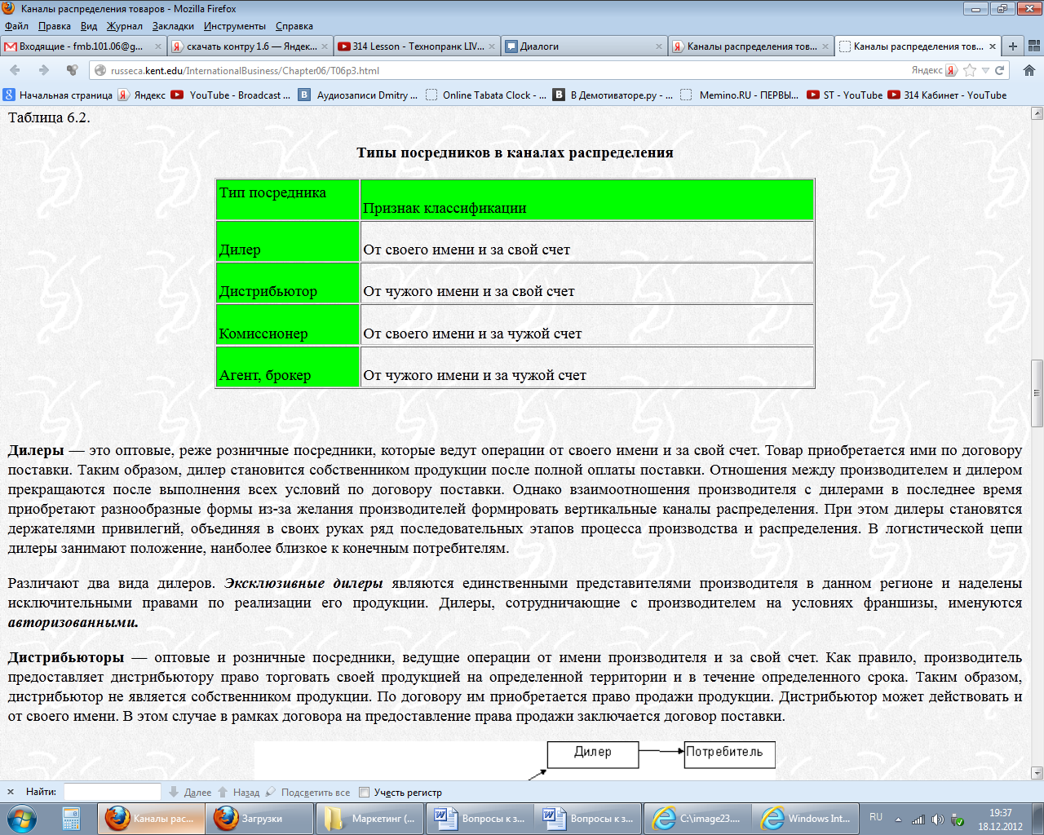
Task: Click the Back navigation arrow
Action: (15, 70)
